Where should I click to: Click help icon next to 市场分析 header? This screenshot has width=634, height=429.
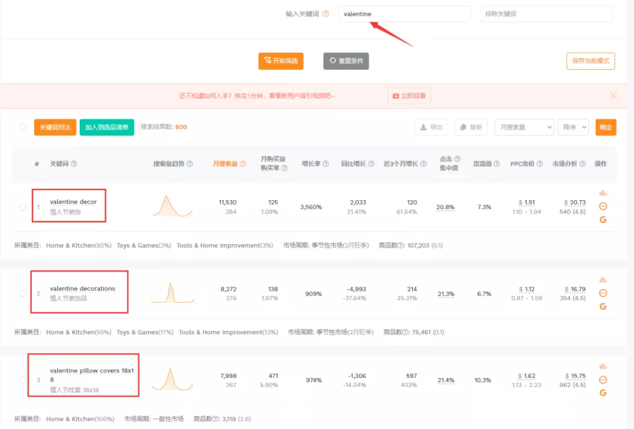[x=583, y=164]
